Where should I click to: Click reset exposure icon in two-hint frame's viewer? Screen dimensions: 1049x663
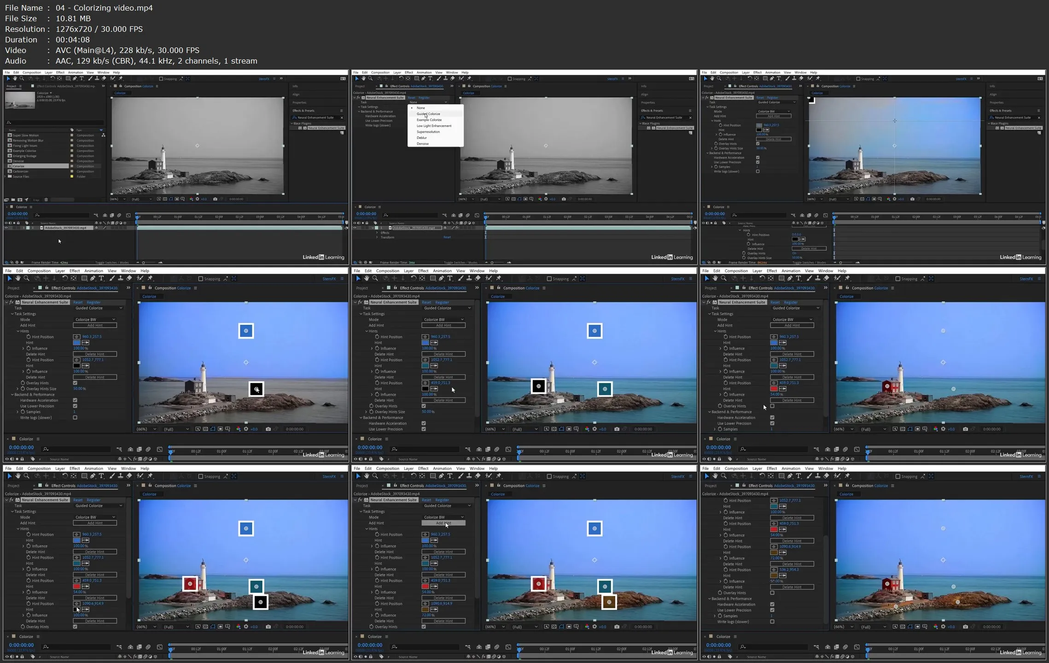tap(246, 429)
